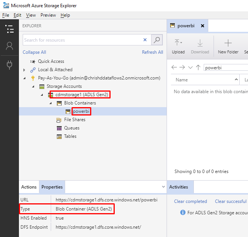Expand the Local & Attached node
The image size is (248, 237).
coord(24,70)
